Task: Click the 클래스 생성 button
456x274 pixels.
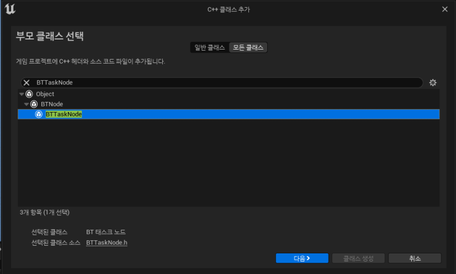Action: click(x=358, y=258)
